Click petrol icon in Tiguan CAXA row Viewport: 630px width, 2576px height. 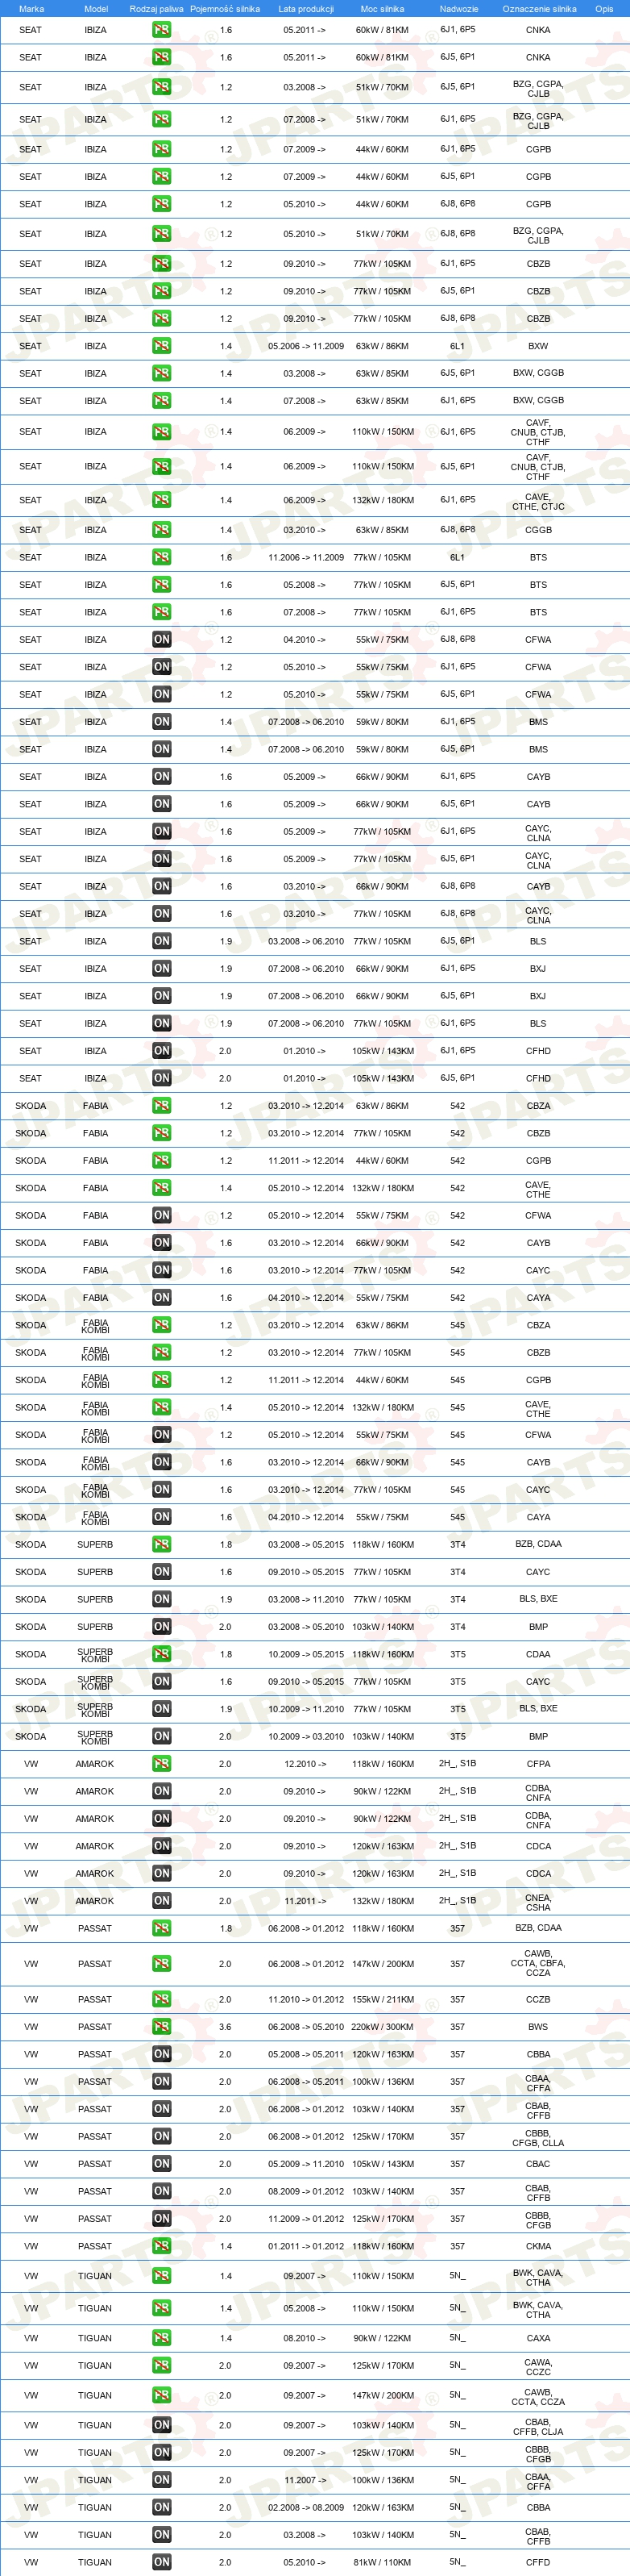pos(161,2338)
